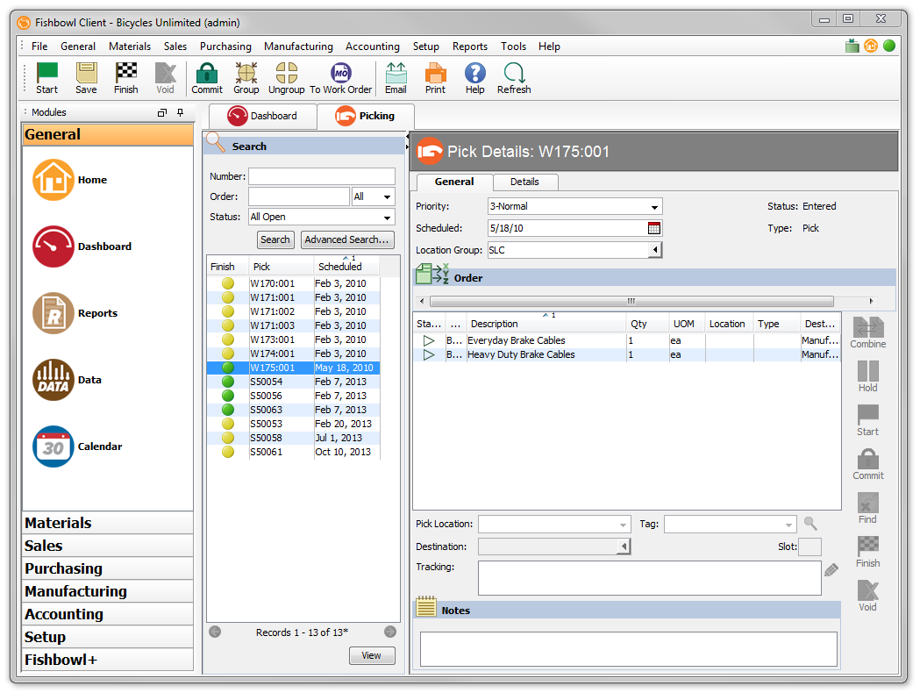The image size is (920, 693).
Task: Go to next records page arrow
Action: 390,632
